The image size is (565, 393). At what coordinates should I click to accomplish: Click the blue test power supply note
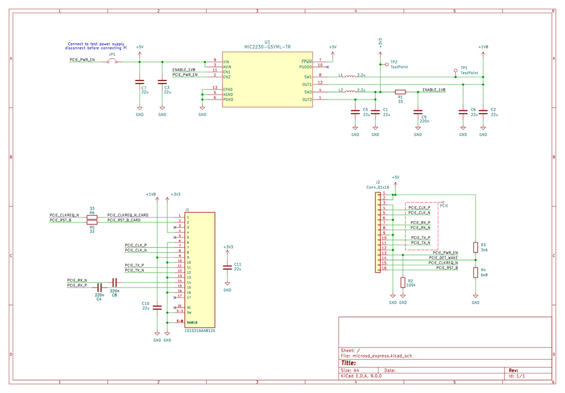(x=96, y=46)
